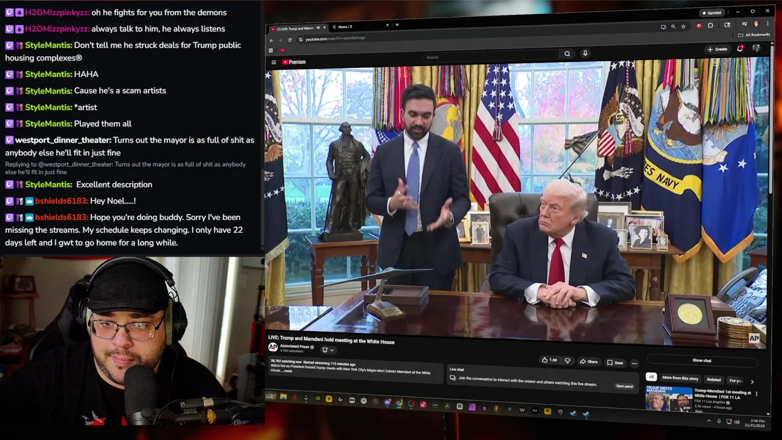The image size is (782, 440).
Task: Click the Associated Press channel avatar
Action: 272,347
